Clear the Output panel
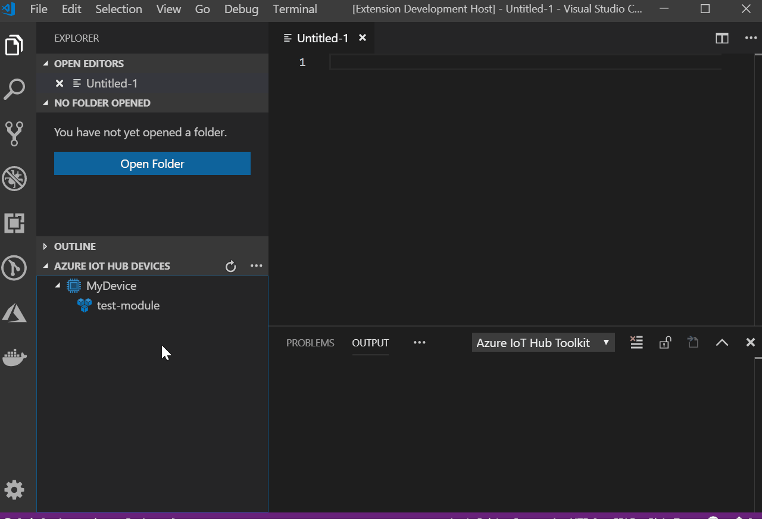This screenshot has height=519, width=762. point(636,342)
